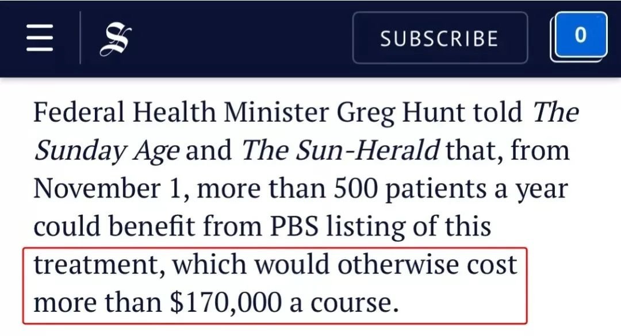The width and height of the screenshot is (621, 336).
Task: Click the italic word The ending first line
Action: click(x=555, y=112)
